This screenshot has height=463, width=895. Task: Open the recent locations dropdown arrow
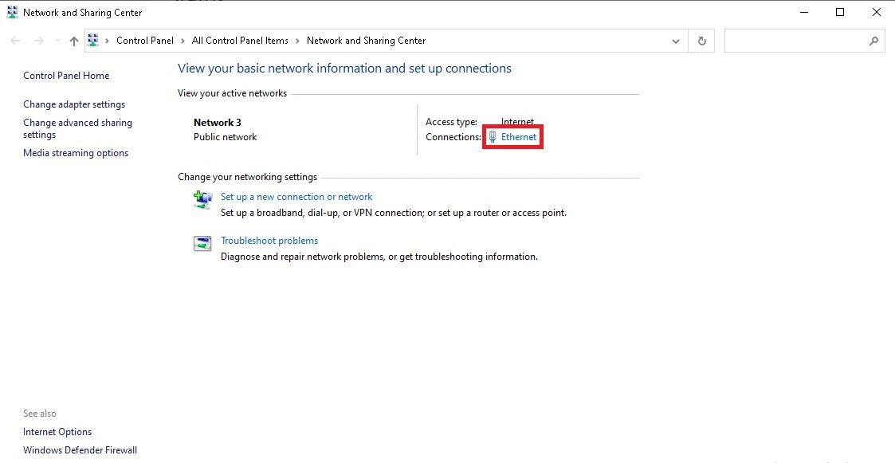pos(57,41)
